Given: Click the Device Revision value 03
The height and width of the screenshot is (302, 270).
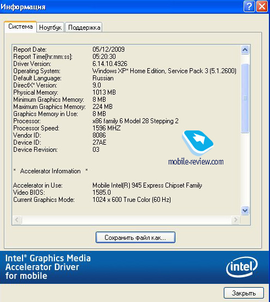Looking at the screenshot, I should click(96, 150).
